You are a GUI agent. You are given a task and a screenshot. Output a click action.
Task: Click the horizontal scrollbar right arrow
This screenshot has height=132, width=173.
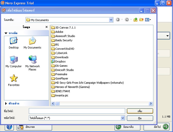tap(151, 103)
